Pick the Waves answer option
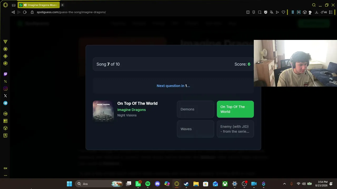Screen dimensions: 337x189 [x=195, y=129]
